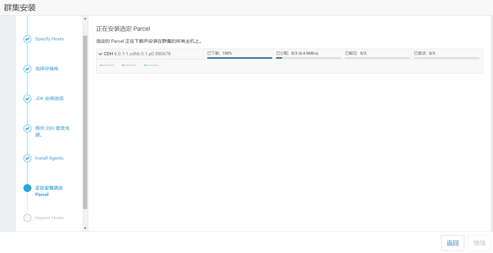This screenshot has width=493, height=253.
Task: Click the Specify Hosts checkmark icon
Action: (x=27, y=39)
